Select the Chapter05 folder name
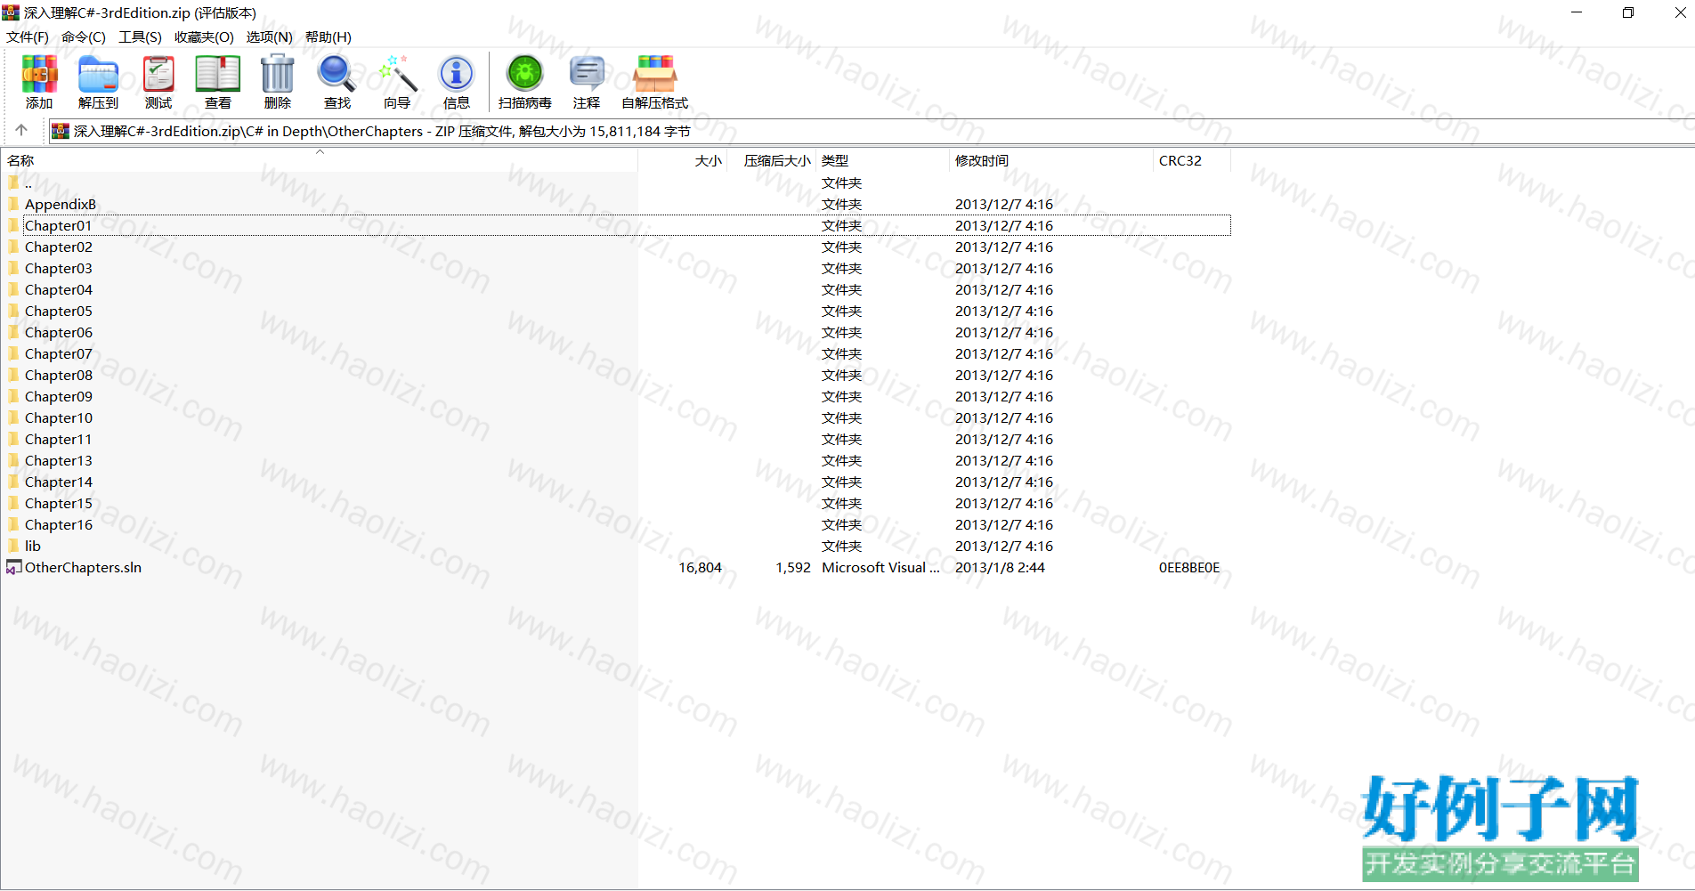This screenshot has height=891, width=1695. (59, 311)
